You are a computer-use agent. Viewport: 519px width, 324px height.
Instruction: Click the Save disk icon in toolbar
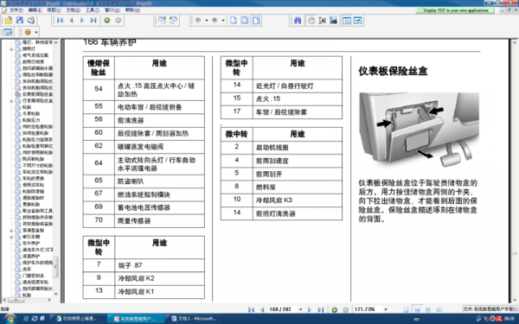pos(20,21)
